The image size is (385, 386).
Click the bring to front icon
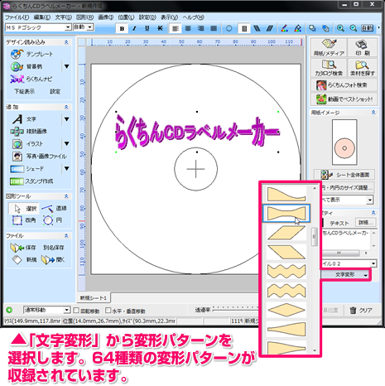[x=312, y=28]
